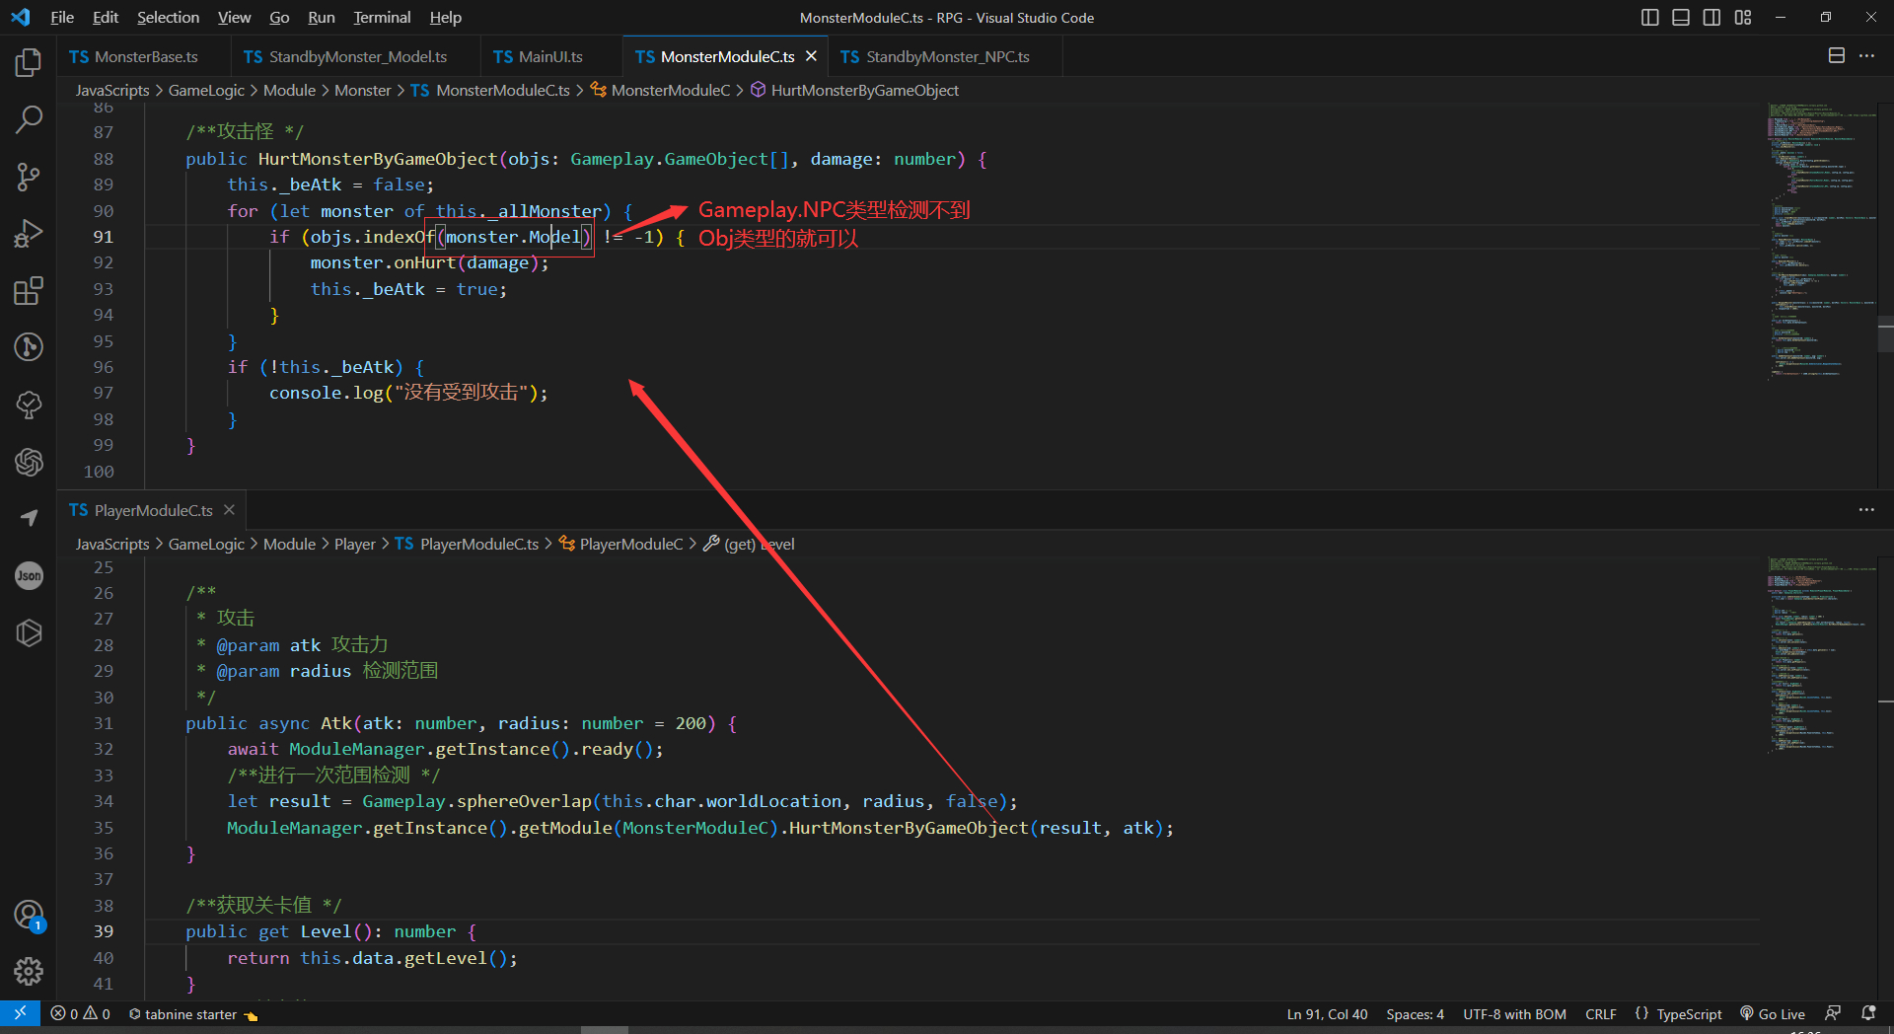
Task: Close the MonsterModuleC.ts tab
Action: pyautogui.click(x=812, y=56)
